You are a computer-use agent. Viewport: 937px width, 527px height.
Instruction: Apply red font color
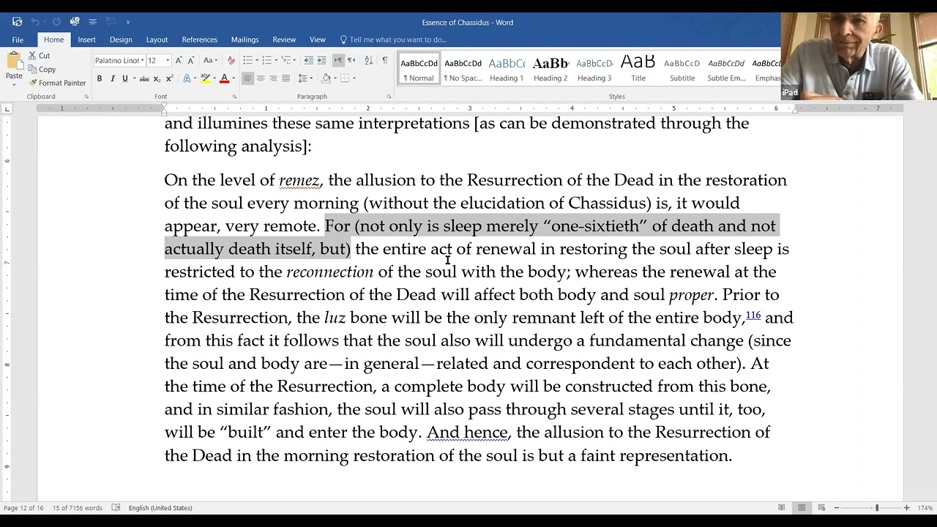[224, 78]
